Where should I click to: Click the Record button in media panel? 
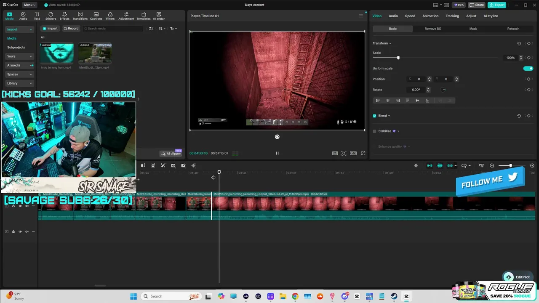(71, 29)
